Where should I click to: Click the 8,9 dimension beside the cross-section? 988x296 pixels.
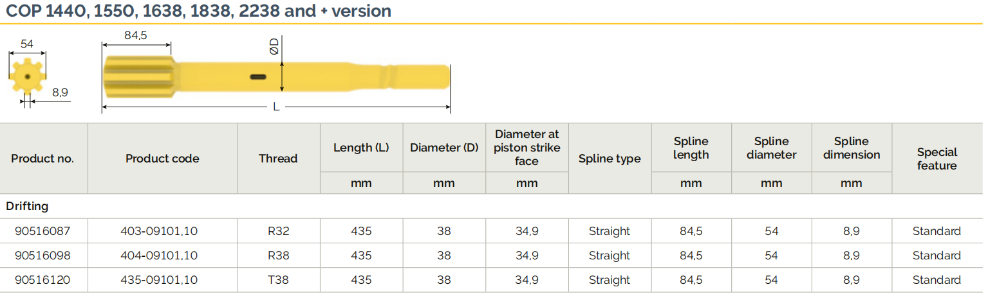pyautogui.click(x=60, y=92)
